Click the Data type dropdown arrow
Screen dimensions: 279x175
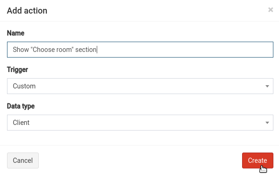[x=267, y=123]
